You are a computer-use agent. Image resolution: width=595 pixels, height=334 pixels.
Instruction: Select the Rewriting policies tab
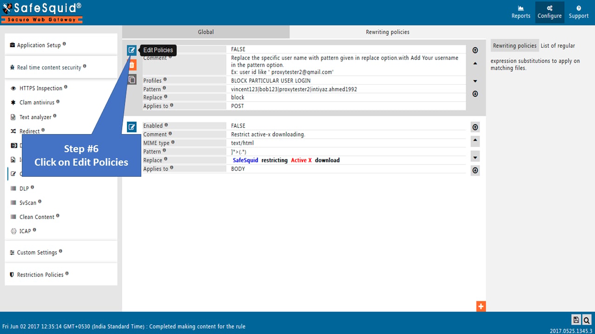pos(388,32)
